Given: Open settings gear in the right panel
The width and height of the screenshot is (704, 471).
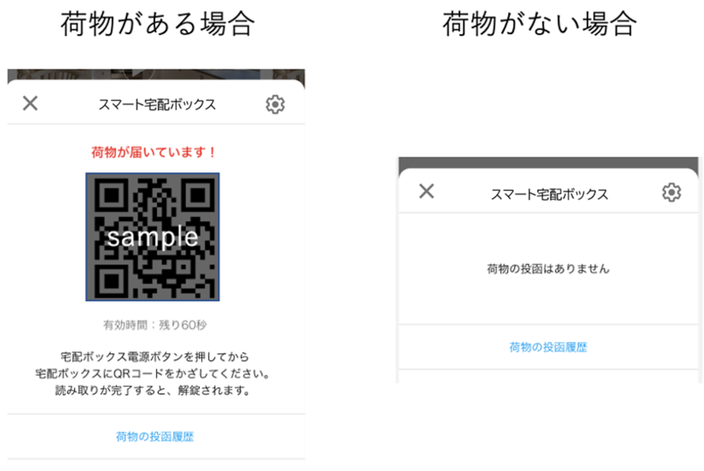Looking at the screenshot, I should pyautogui.click(x=672, y=193).
